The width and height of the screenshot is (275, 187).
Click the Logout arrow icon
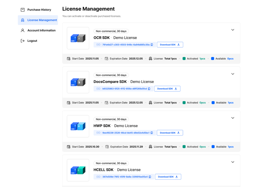[x=22, y=41]
